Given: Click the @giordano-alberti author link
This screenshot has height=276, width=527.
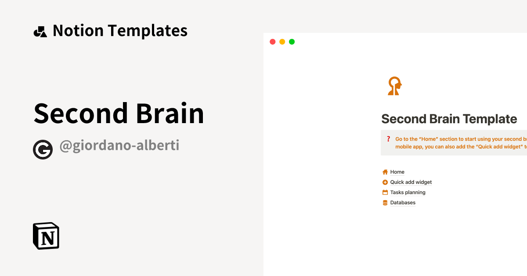Looking at the screenshot, I should (x=120, y=145).
